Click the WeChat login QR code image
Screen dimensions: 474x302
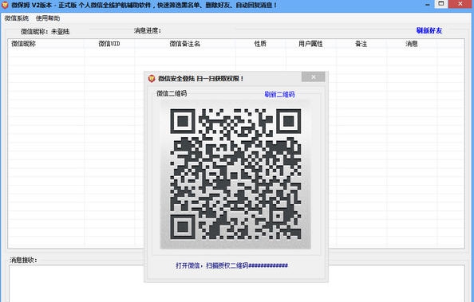coord(235,175)
